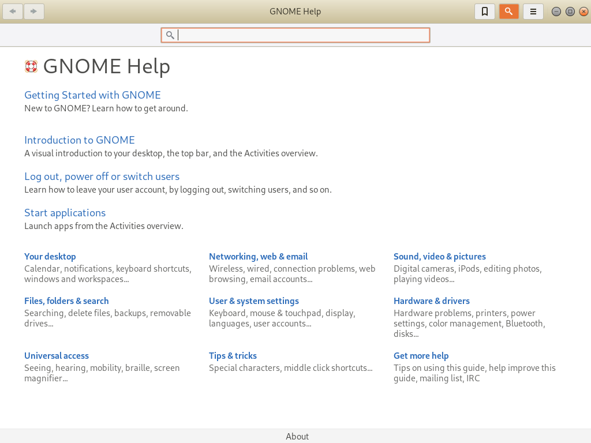Open the bookmarks button in header
This screenshot has height=443, width=591.
click(x=485, y=12)
